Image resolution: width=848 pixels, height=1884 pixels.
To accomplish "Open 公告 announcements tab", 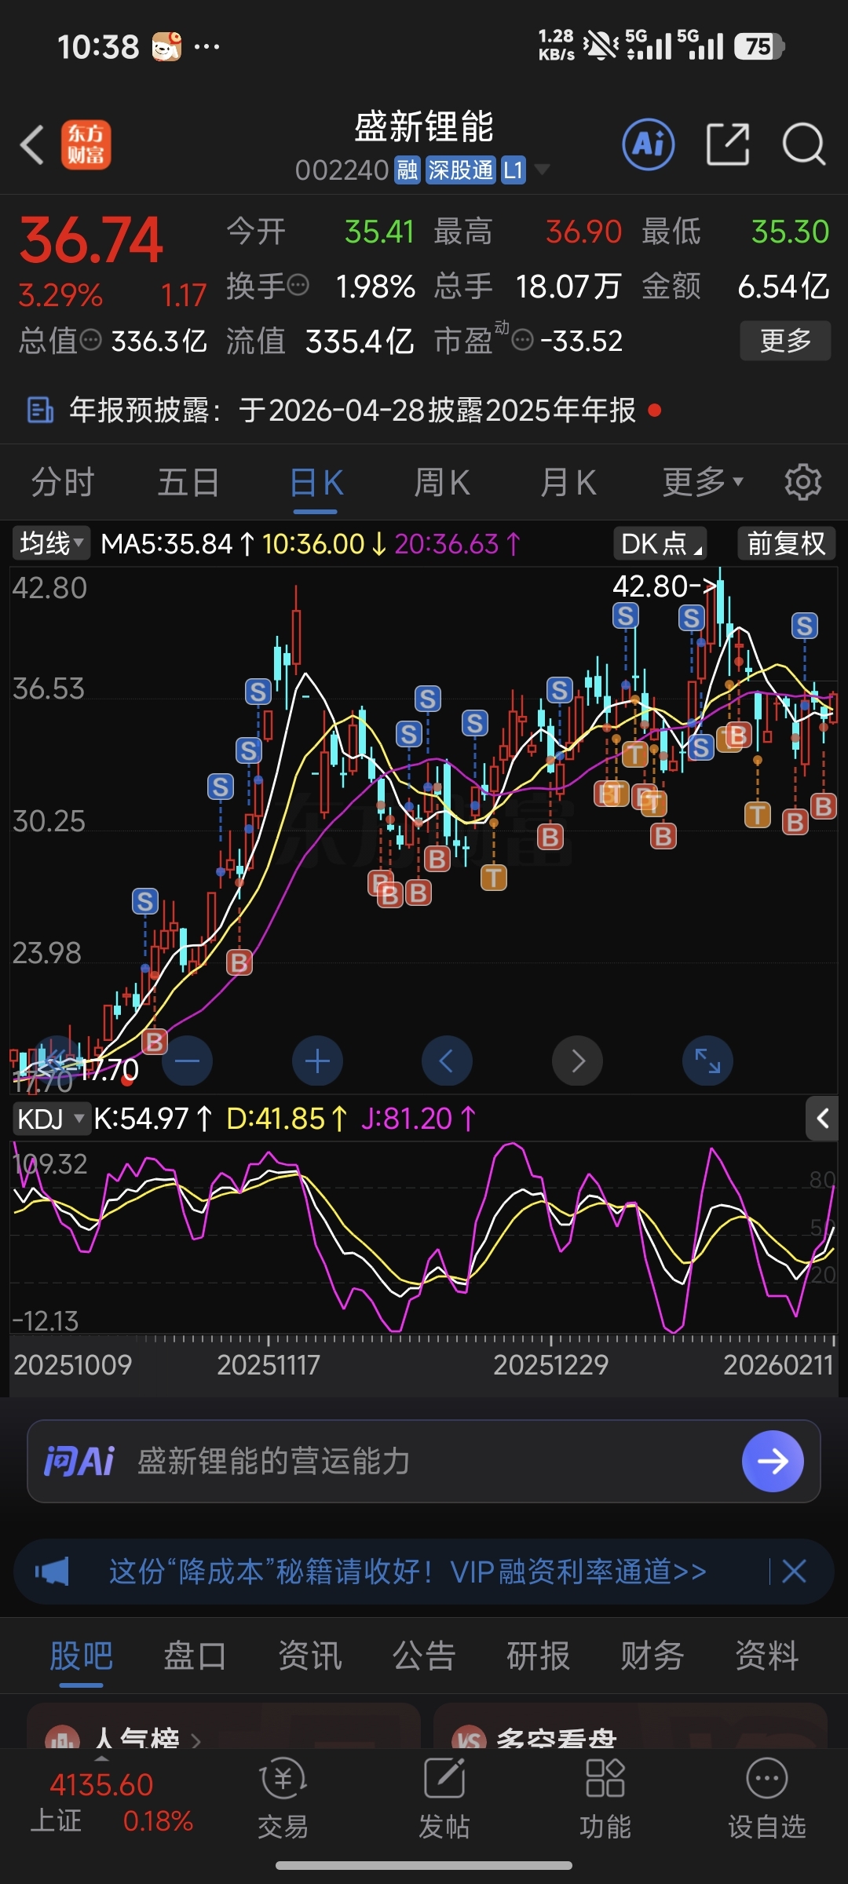I will (424, 1656).
